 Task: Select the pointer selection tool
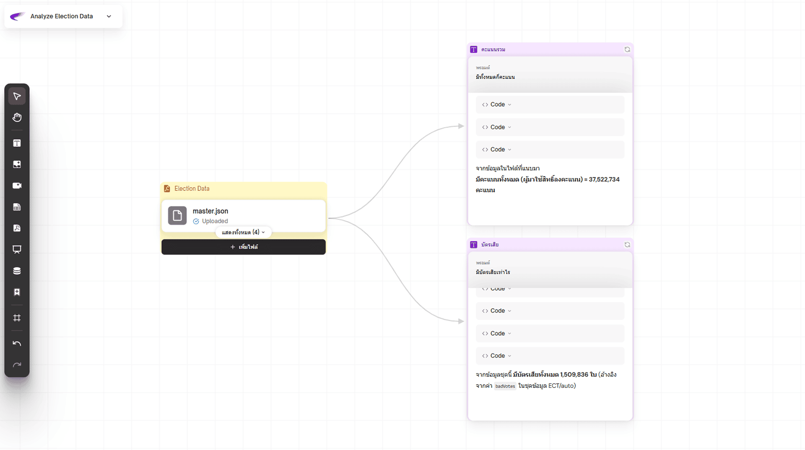pos(17,96)
